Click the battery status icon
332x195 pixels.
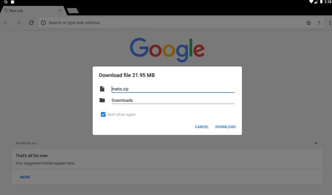[x=321, y=2]
